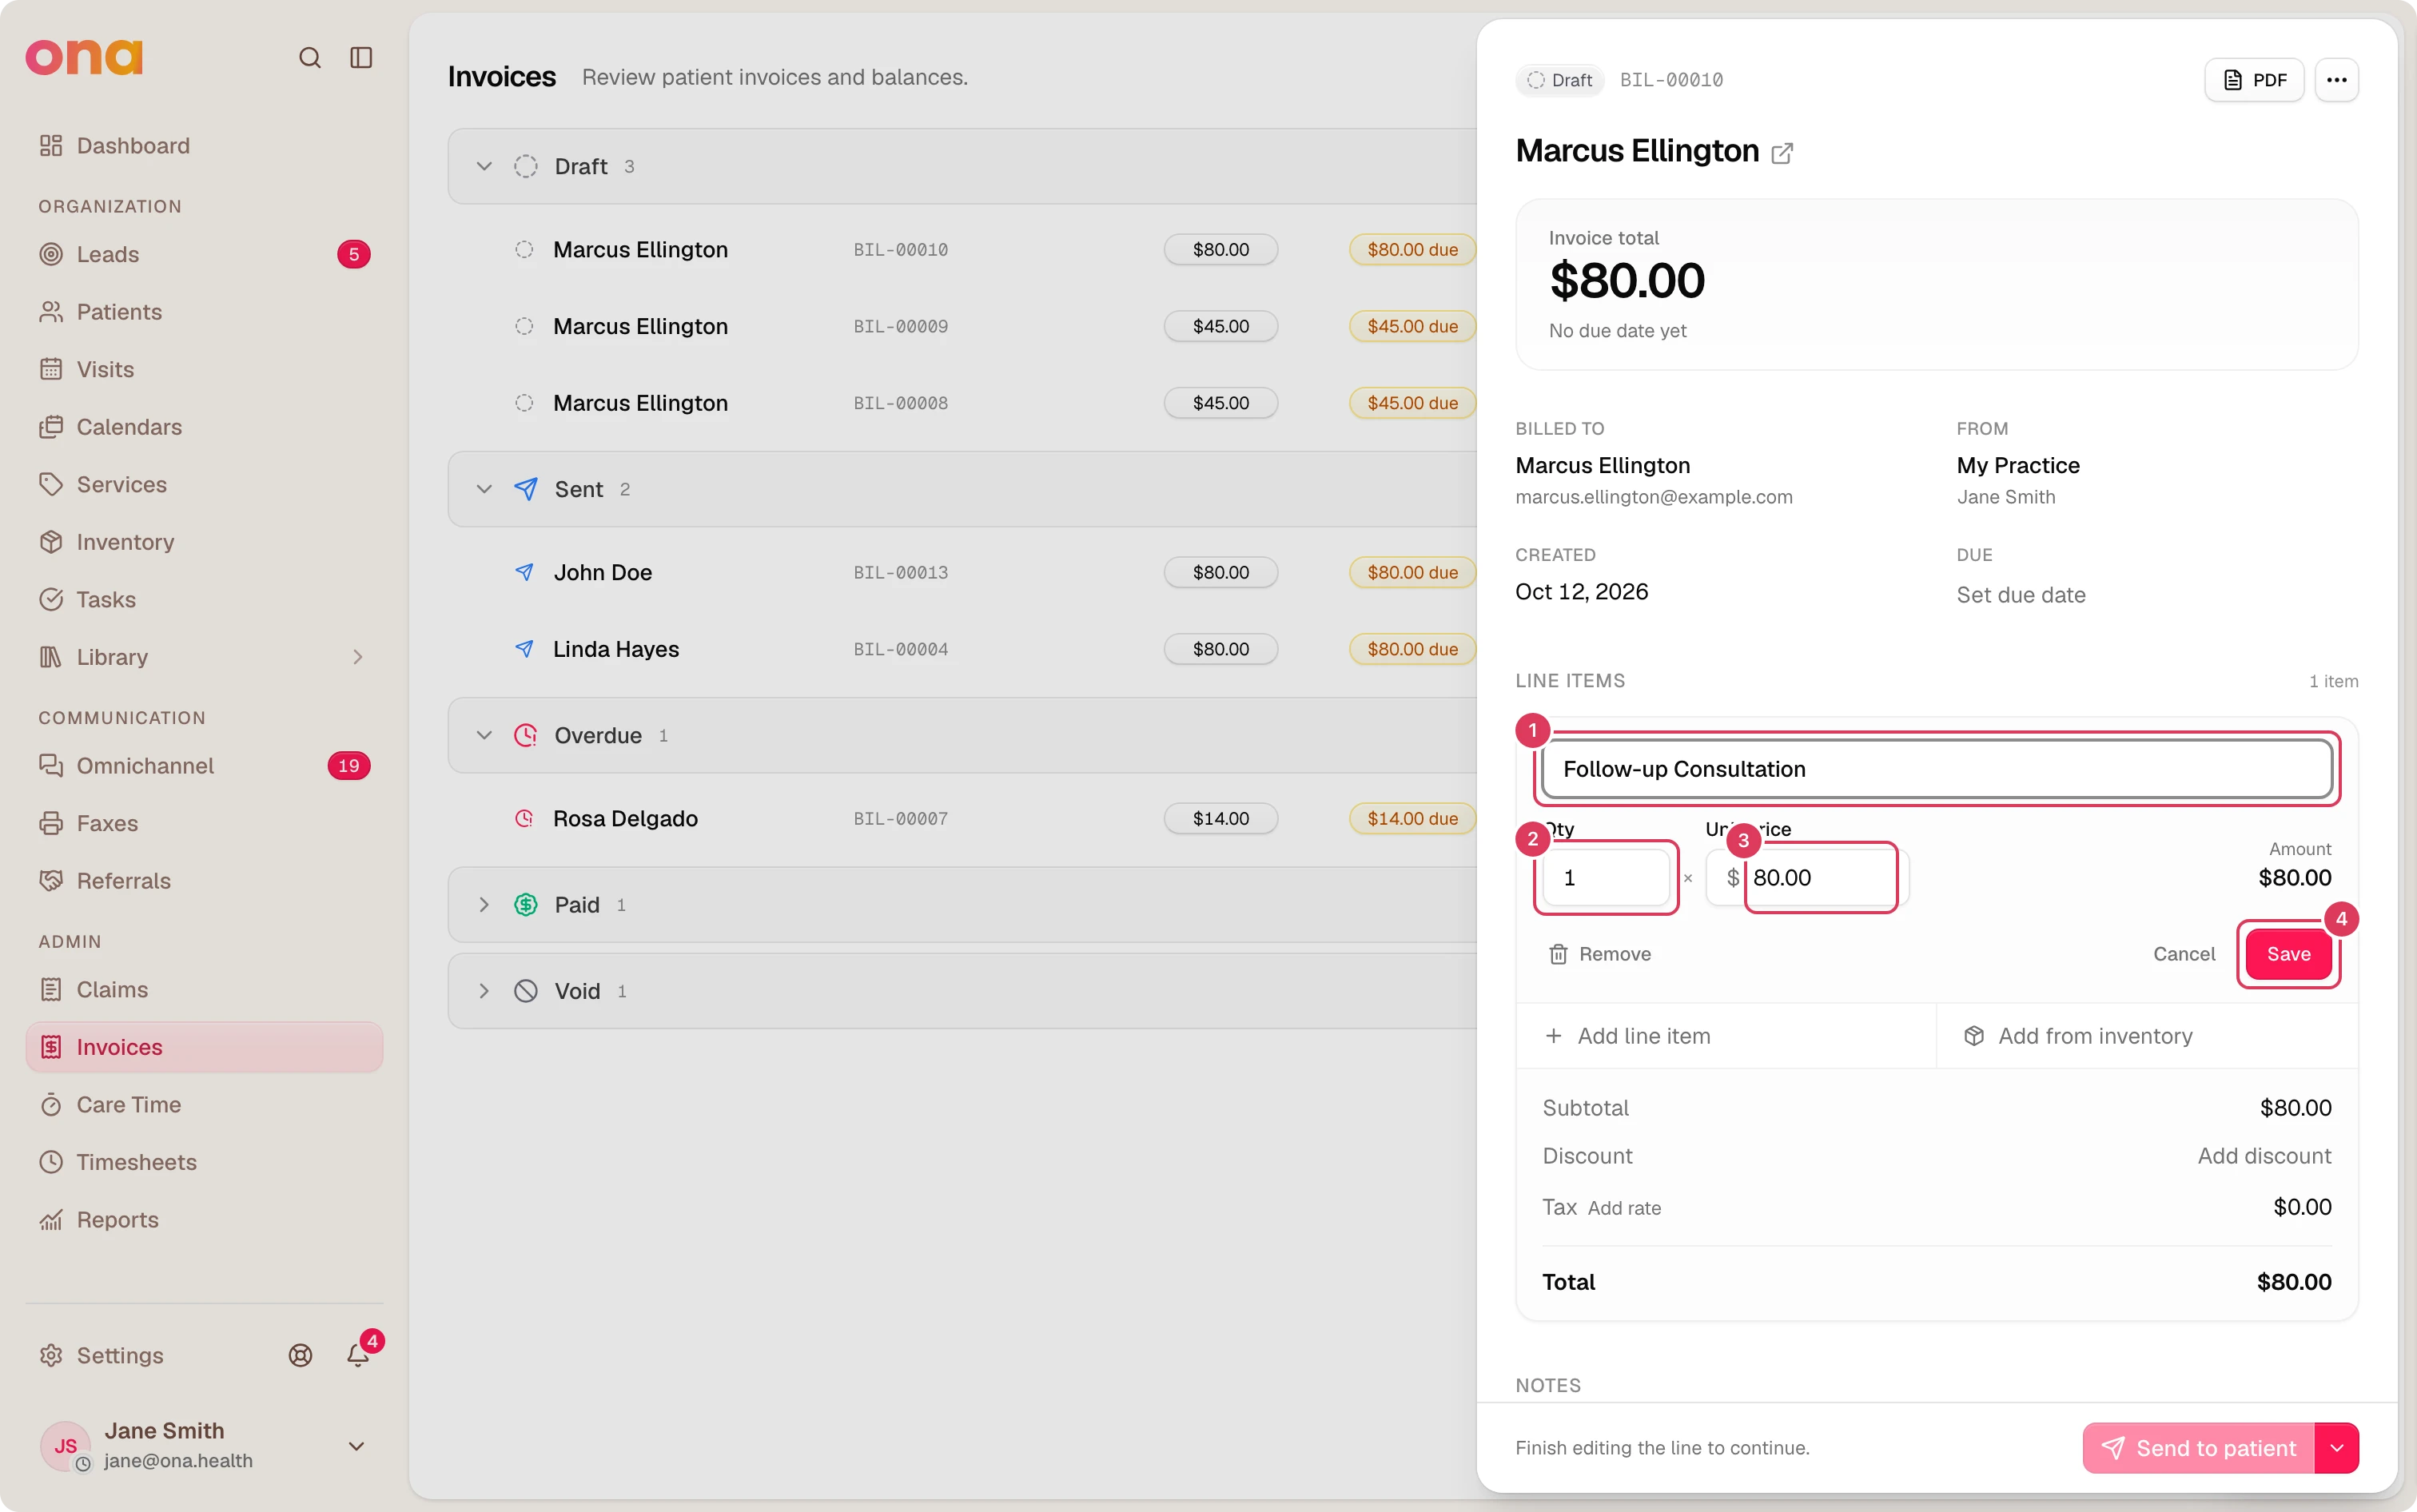Viewport: 2417px width, 1512px height.
Task: Click Set due date
Action: [2020, 595]
